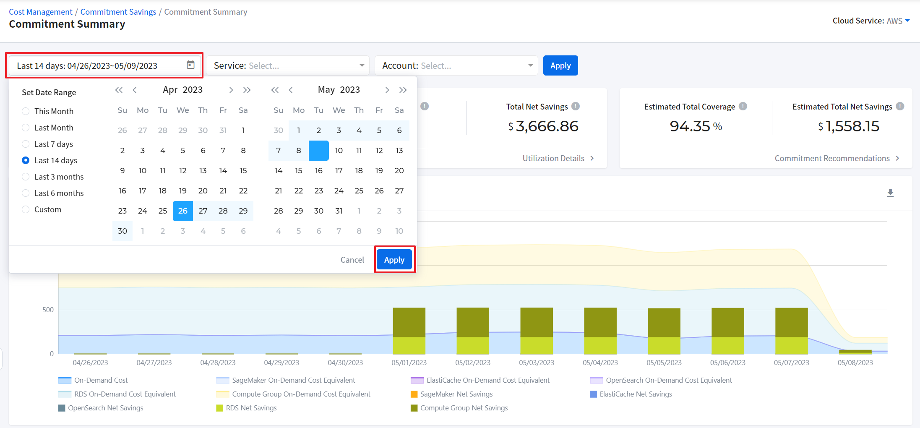Screen dimensions: 920x428
Task: Navigate to Cost Management breadcrumb
Action: point(41,12)
